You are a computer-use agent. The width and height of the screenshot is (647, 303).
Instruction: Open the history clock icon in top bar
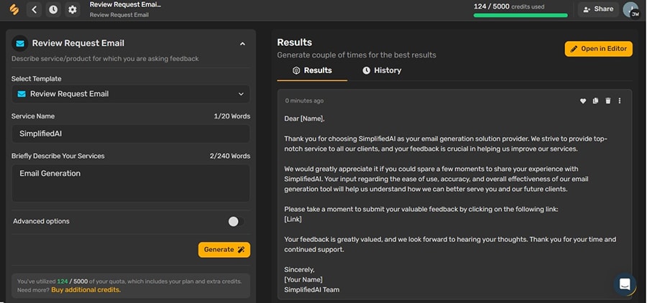(53, 9)
